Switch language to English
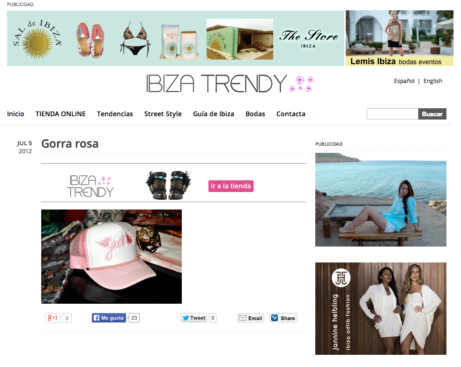The image size is (461, 367). (433, 81)
